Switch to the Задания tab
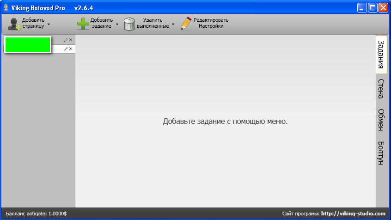 click(381, 54)
